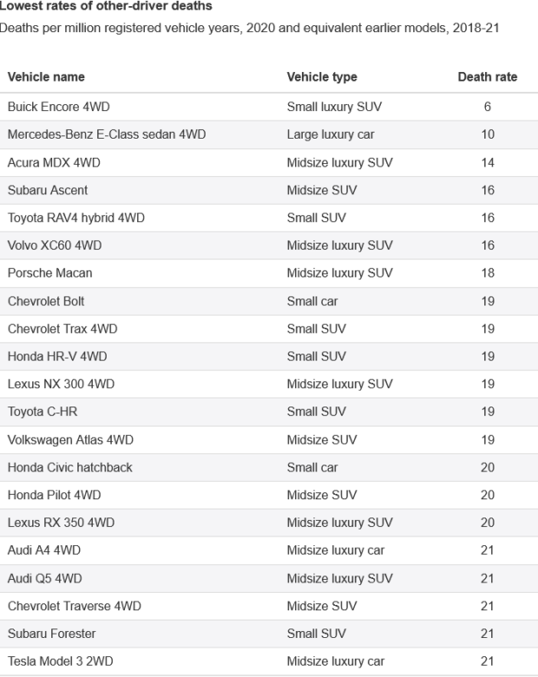
Task: Click the Volvo XC60 4WD name
Action: click(x=55, y=245)
